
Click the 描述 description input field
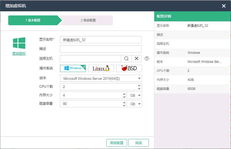click(101, 49)
